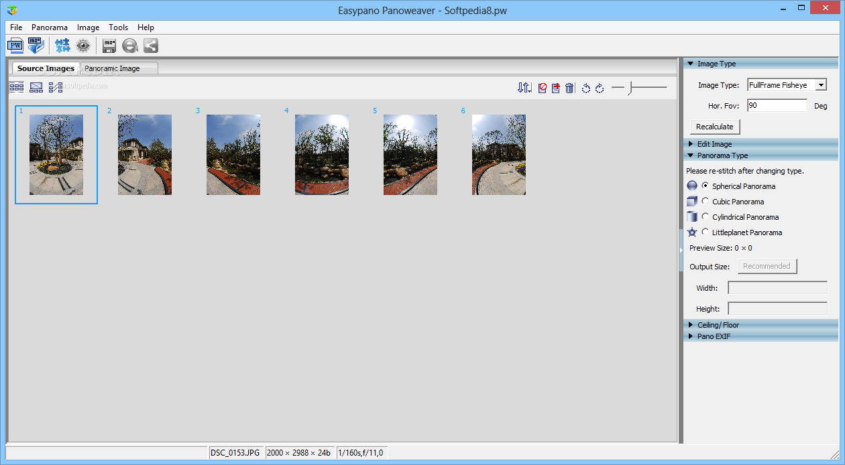This screenshot has height=465, width=845.
Task: Click the sphere icon beside Spherical Panorama
Action: click(692, 186)
